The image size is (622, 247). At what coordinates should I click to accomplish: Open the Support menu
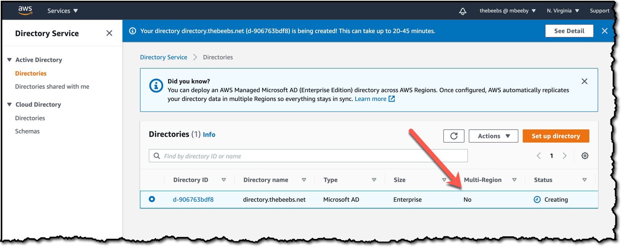pyautogui.click(x=600, y=11)
